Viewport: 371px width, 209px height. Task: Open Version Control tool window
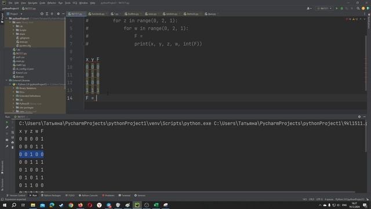16,196
